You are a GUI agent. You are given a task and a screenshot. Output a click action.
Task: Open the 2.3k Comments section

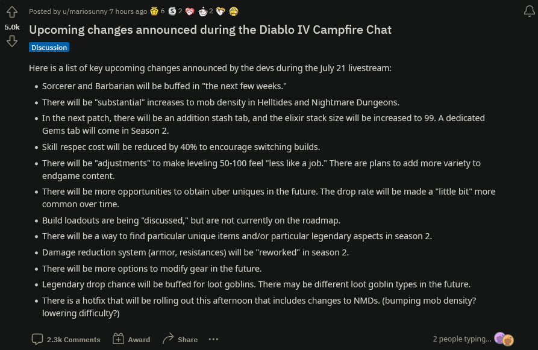(x=66, y=339)
